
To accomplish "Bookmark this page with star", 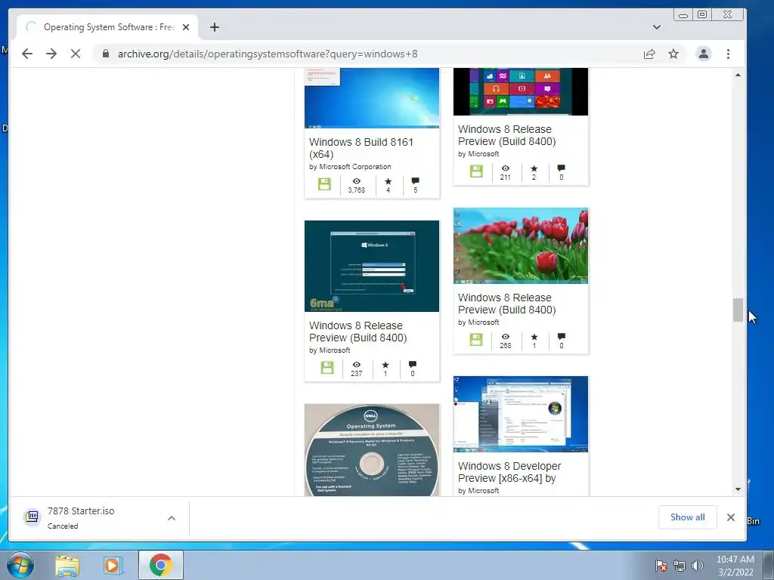I will click(x=673, y=54).
